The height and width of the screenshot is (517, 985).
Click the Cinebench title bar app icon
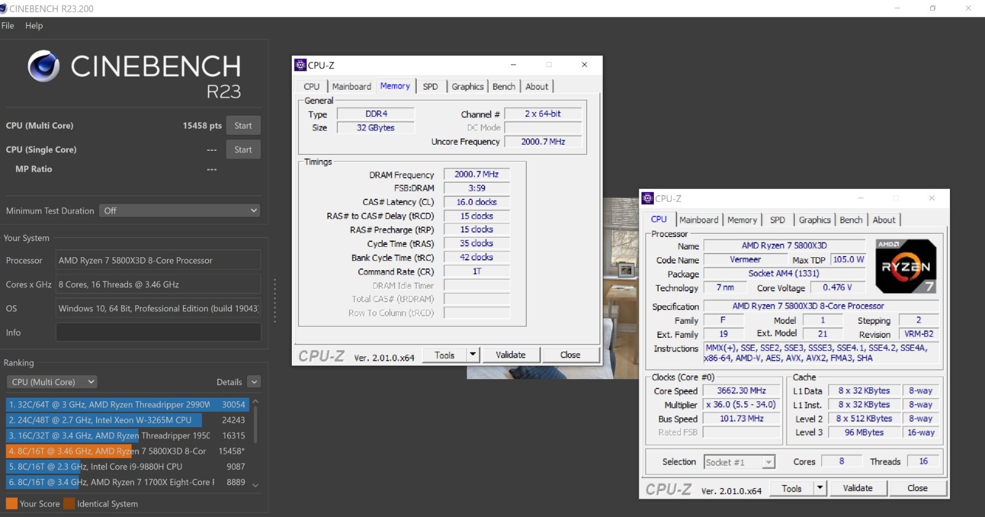tap(4, 9)
